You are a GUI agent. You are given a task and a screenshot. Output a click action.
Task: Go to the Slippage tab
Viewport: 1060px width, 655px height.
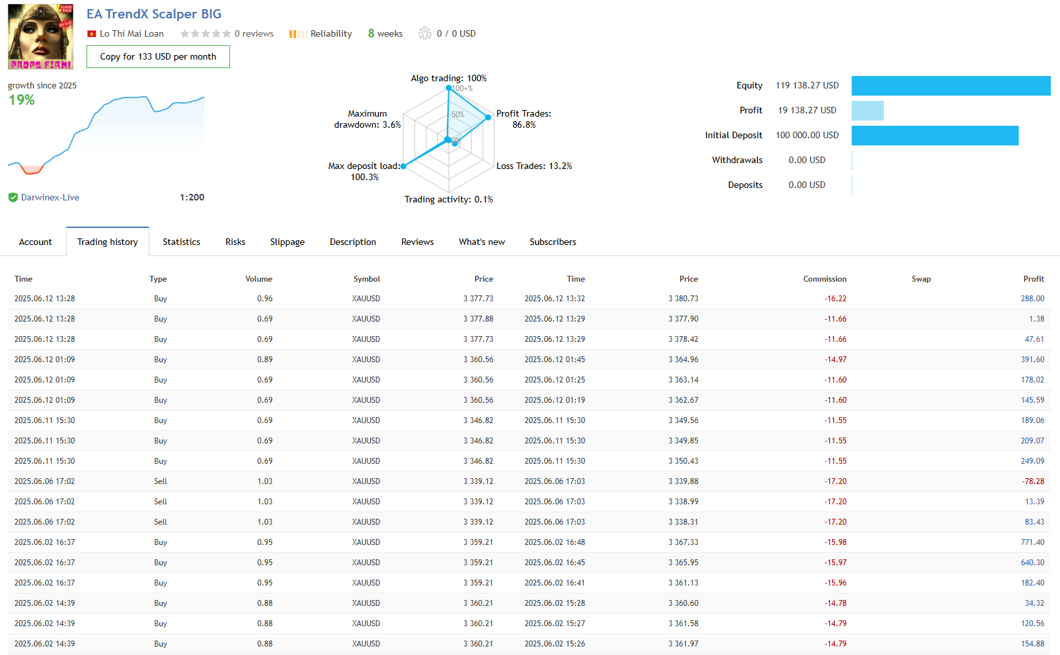288,242
